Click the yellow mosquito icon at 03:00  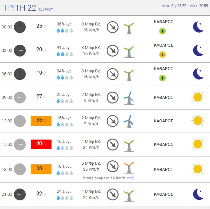point(162,55)
